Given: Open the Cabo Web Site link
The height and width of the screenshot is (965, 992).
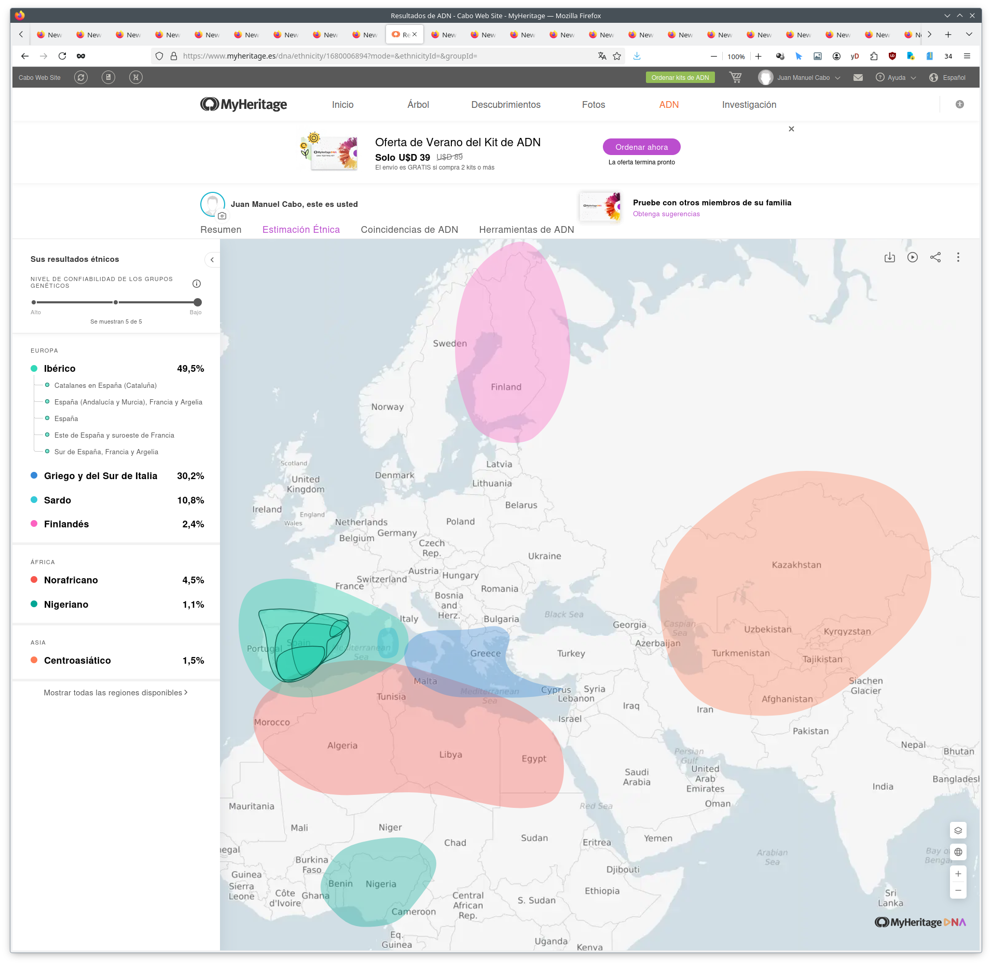Looking at the screenshot, I should (39, 78).
